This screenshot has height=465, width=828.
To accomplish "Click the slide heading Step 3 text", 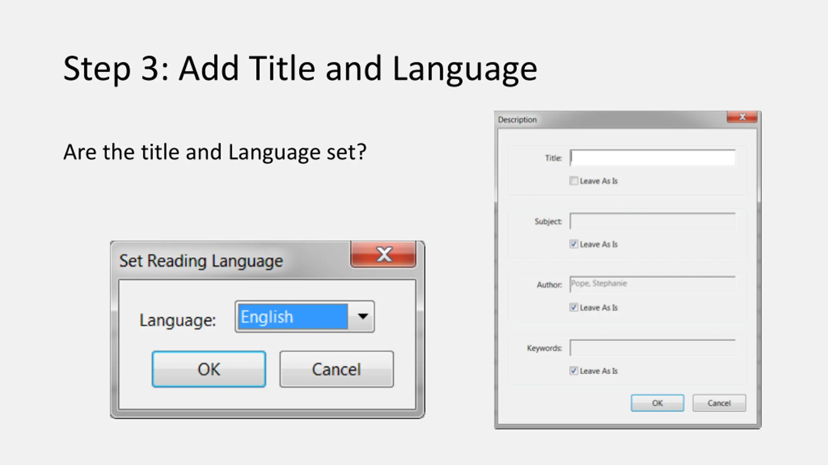I will click(300, 68).
